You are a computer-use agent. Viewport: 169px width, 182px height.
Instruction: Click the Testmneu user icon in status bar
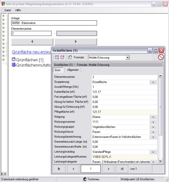84,179
